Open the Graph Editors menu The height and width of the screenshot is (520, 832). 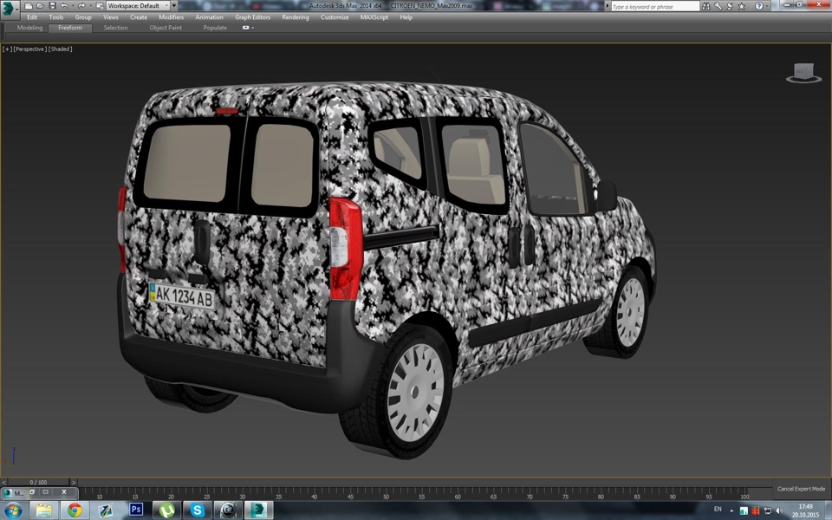[252, 17]
